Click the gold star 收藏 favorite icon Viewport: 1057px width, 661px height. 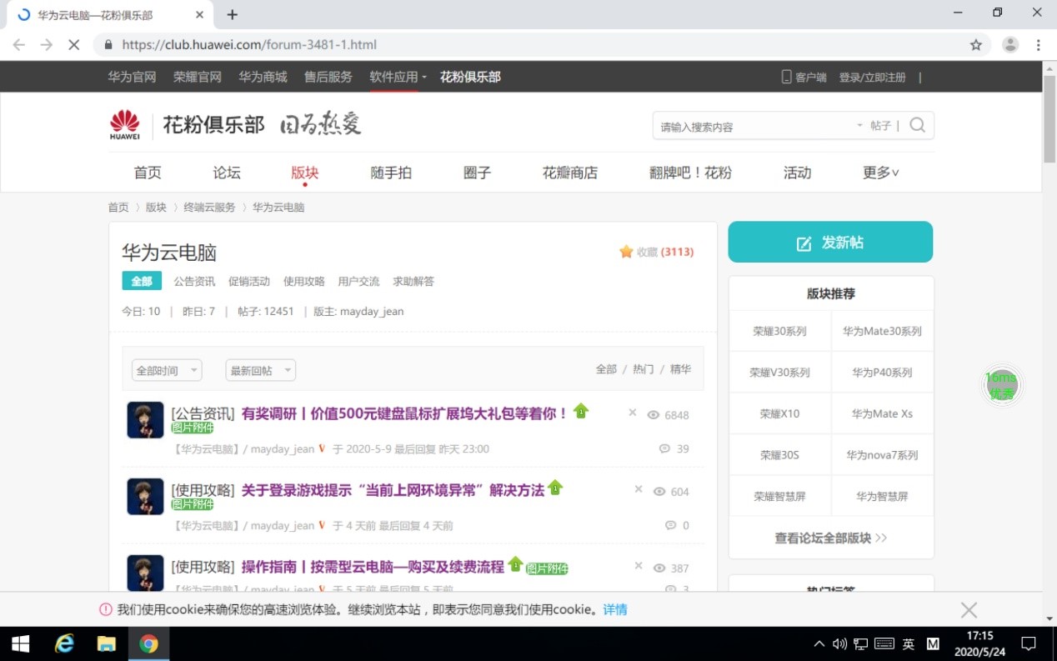[626, 252]
